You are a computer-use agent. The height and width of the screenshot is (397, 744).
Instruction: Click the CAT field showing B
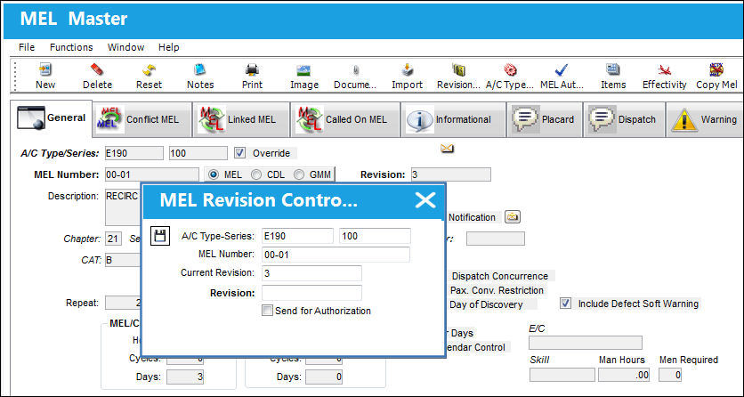pos(124,260)
